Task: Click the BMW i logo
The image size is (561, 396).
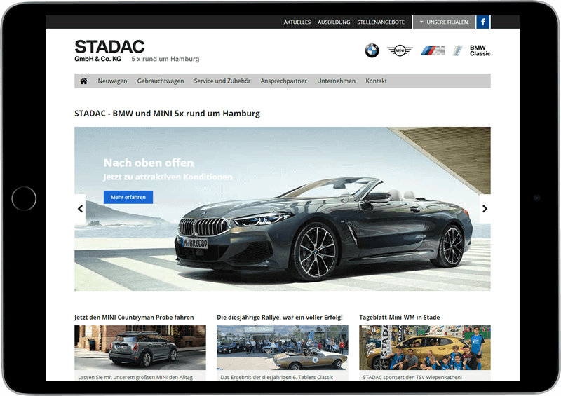Action: tap(458, 50)
